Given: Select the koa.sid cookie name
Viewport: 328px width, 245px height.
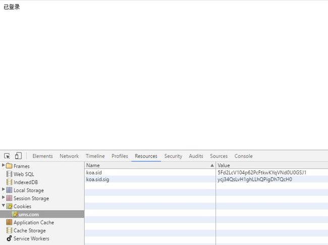Looking at the screenshot, I should click(x=94, y=173).
